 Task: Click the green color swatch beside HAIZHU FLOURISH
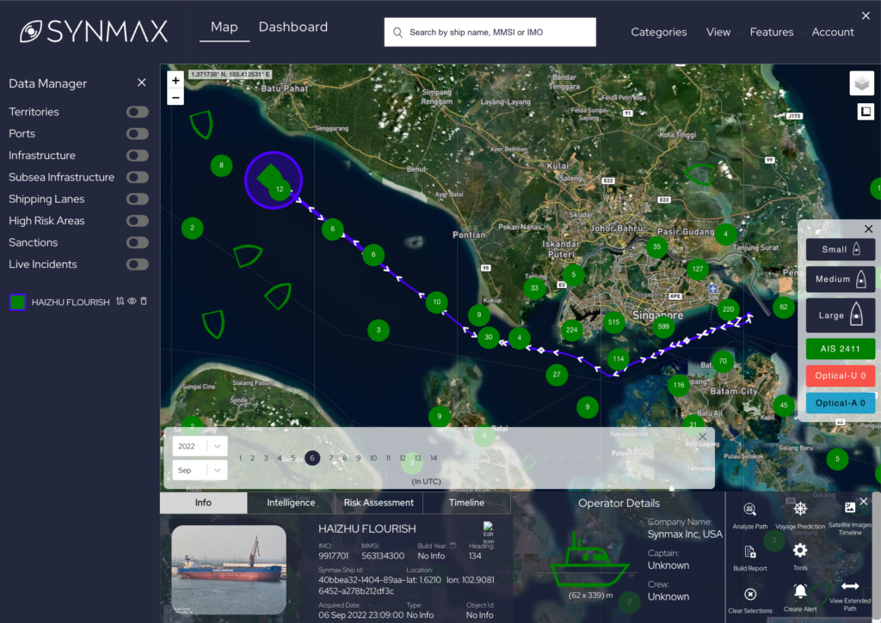tap(17, 302)
